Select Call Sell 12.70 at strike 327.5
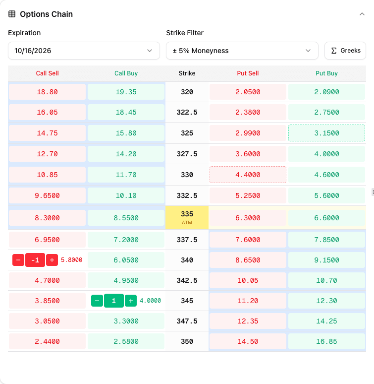Screen dimensions: 374x384 coord(48,154)
